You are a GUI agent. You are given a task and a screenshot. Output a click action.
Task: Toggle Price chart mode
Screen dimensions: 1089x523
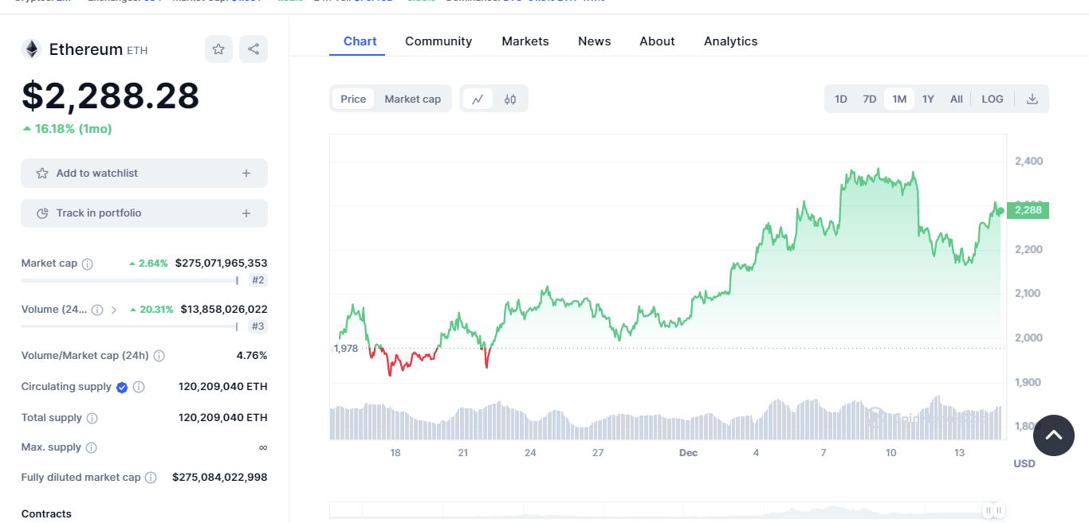click(353, 100)
